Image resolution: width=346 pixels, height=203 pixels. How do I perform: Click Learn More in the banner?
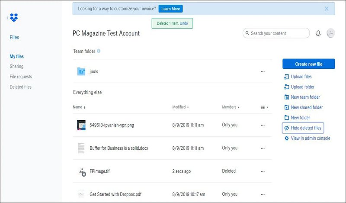tap(170, 9)
